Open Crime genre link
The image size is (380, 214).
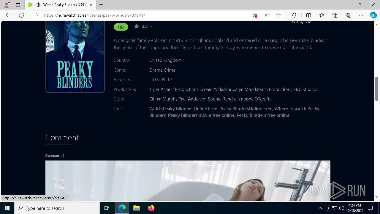tap(170, 70)
